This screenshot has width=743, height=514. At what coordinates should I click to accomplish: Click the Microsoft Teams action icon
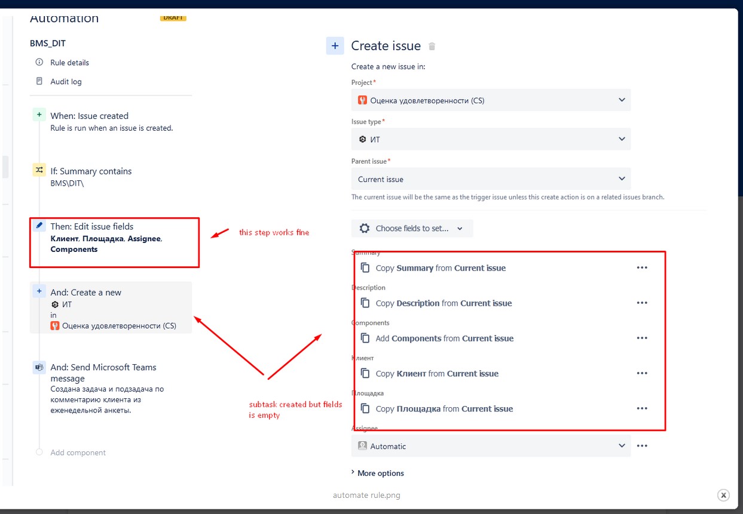(x=39, y=367)
